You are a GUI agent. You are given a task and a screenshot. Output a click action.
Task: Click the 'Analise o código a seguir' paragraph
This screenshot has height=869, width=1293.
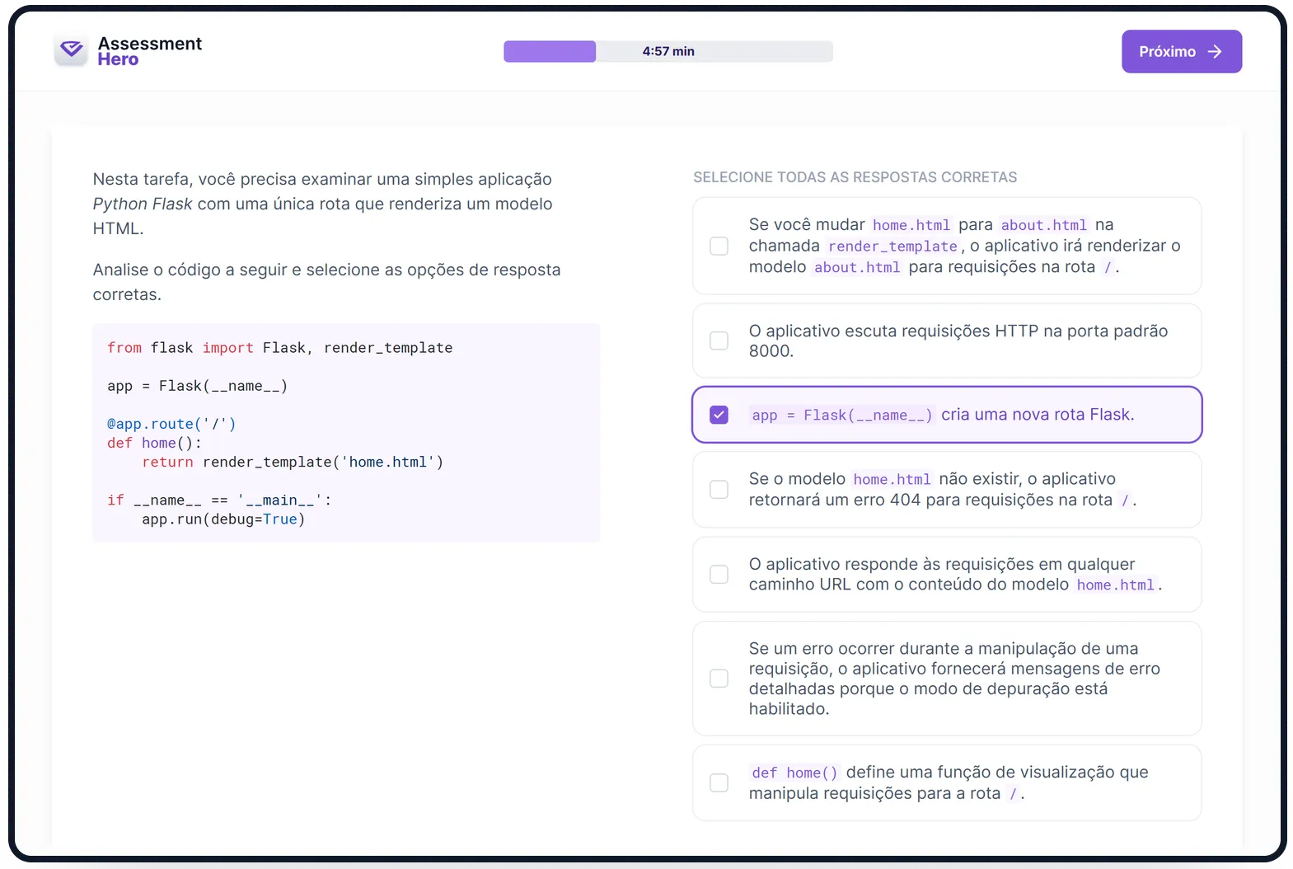[326, 282]
